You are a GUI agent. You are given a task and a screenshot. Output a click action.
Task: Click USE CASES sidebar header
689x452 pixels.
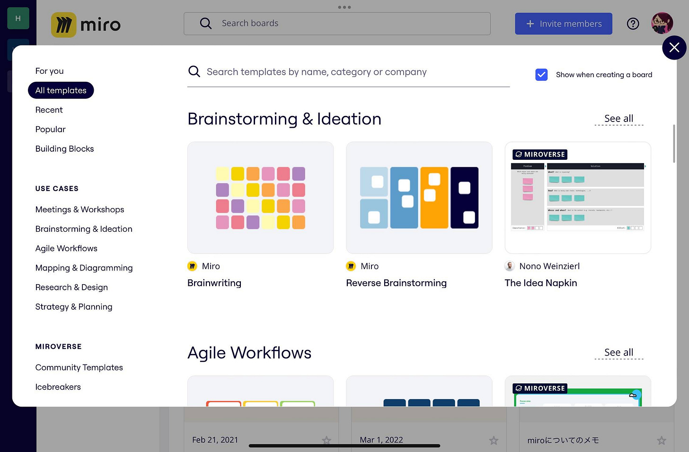click(57, 189)
